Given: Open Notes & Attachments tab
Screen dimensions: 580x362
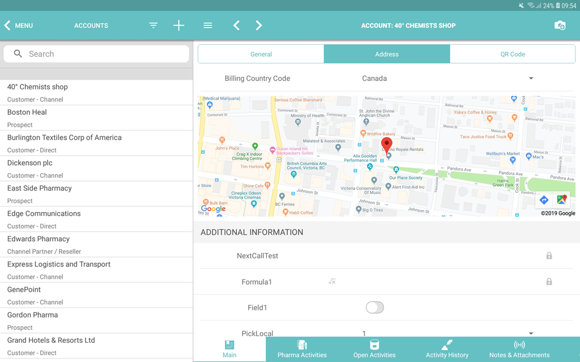Looking at the screenshot, I should click(519, 349).
